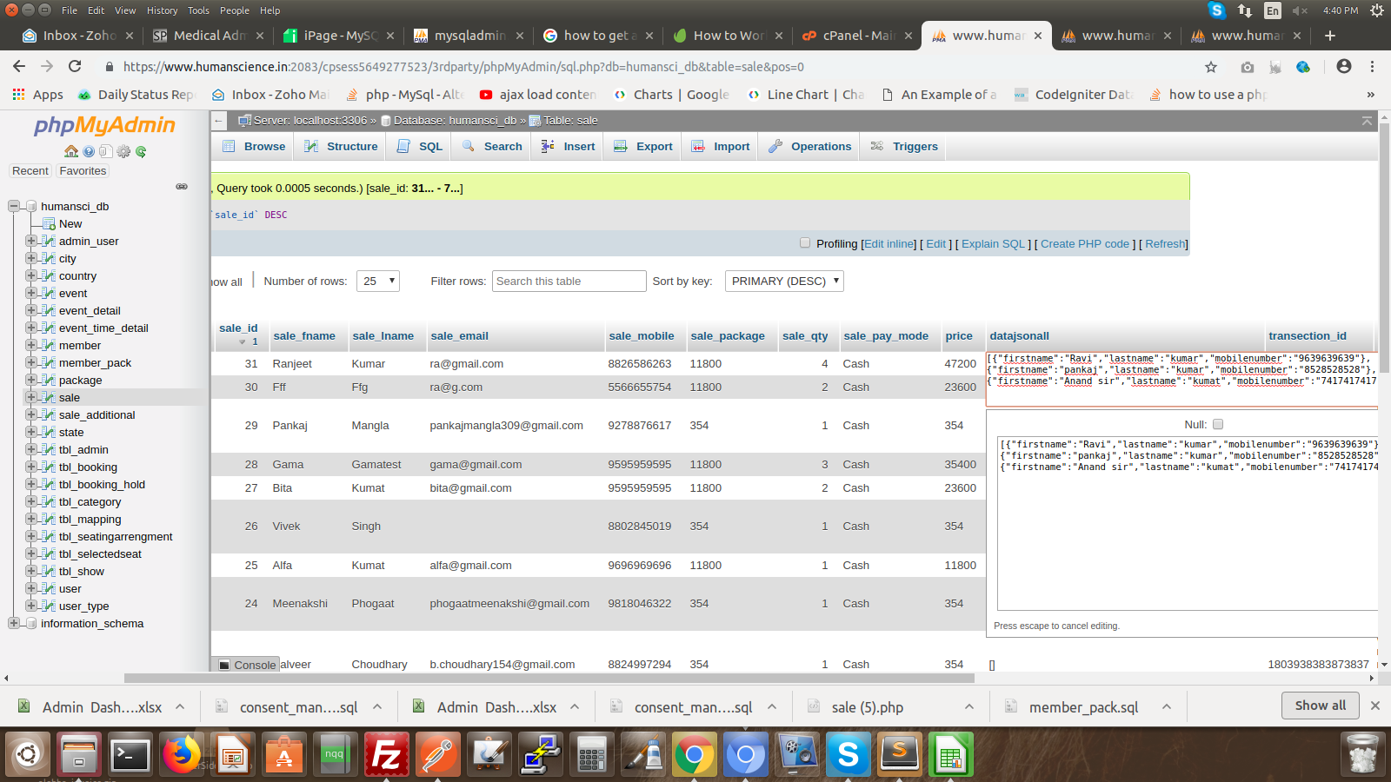
Task: Collapse the top panel double-arrow icon
Action: [1367, 121]
